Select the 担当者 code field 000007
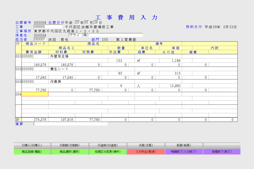 tap(40, 39)
